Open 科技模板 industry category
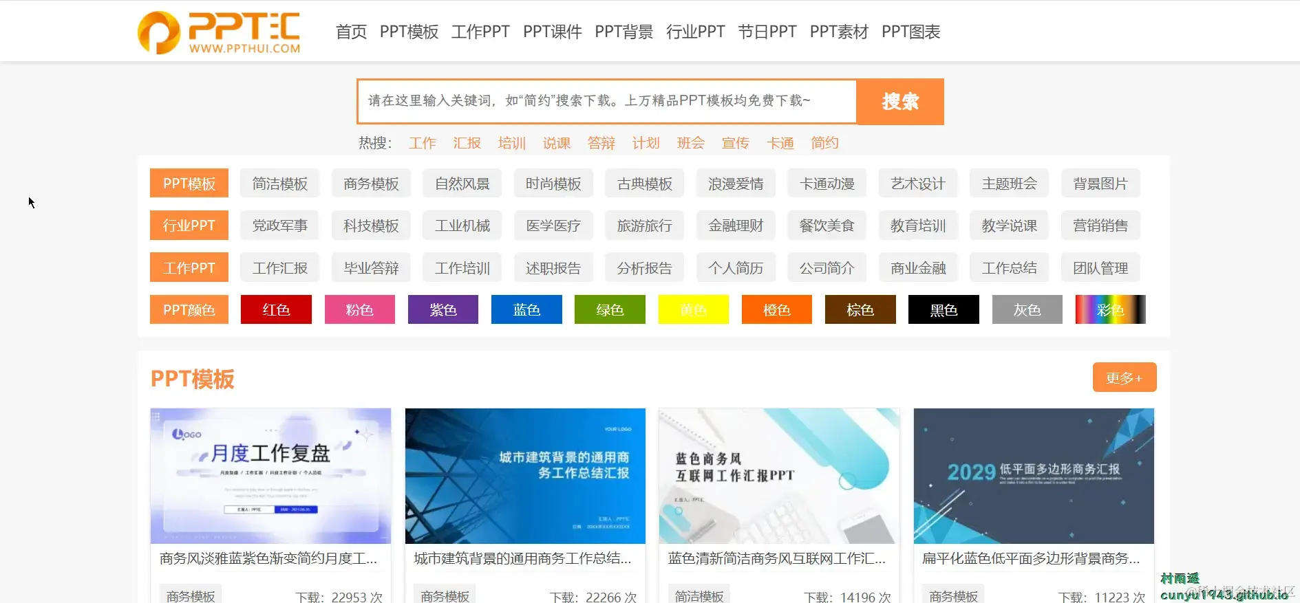This screenshot has height=603, width=1300. pyautogui.click(x=371, y=226)
